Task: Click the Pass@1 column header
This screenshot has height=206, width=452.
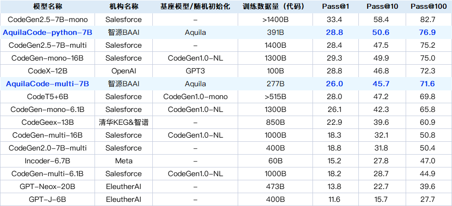Action: point(334,7)
